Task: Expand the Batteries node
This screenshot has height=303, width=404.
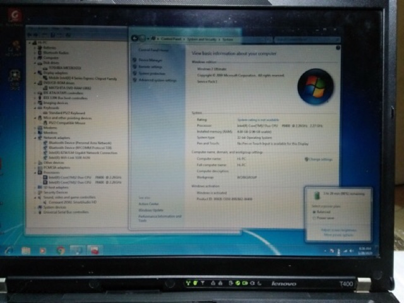Action: pyautogui.click(x=35, y=47)
